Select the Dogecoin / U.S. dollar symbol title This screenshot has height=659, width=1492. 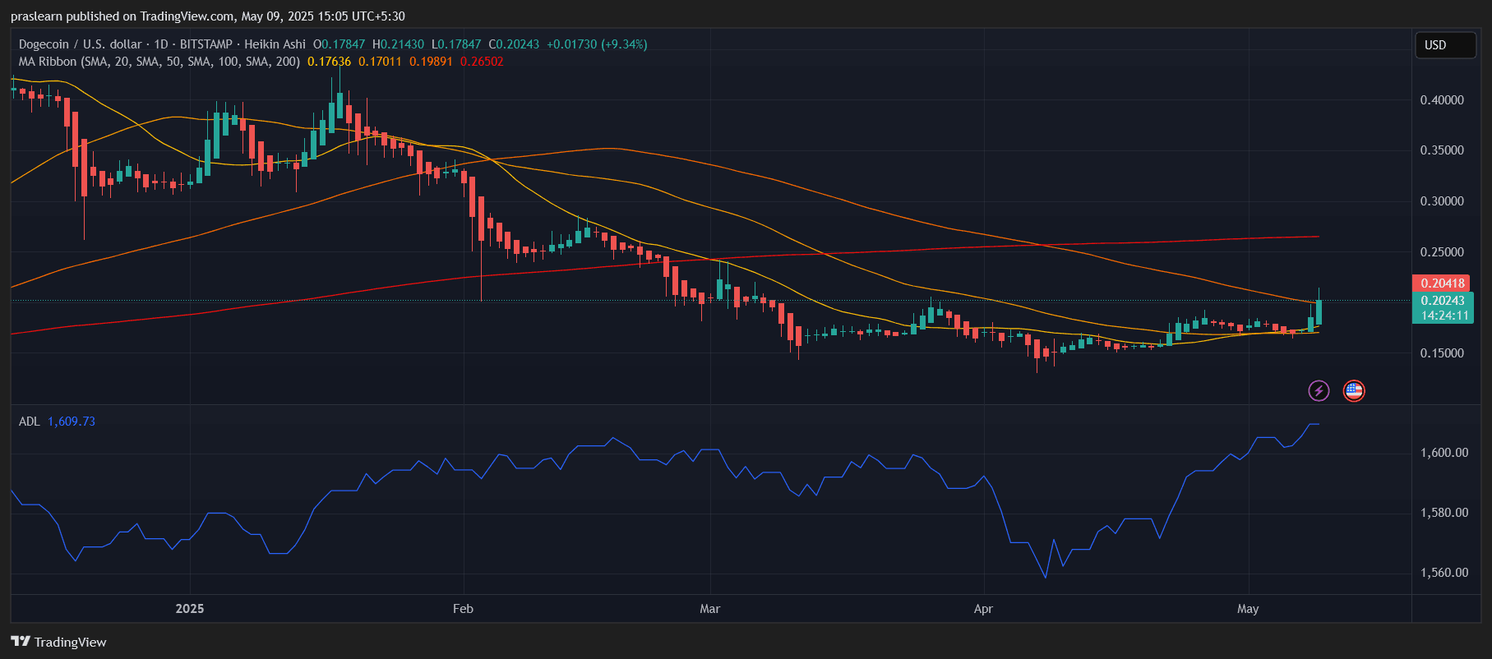81,44
